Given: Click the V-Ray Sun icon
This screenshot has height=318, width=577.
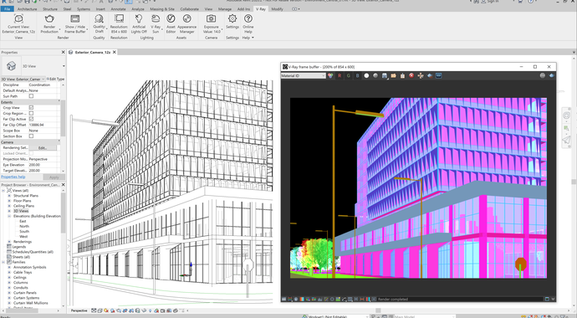Looking at the screenshot, I should point(156,18).
